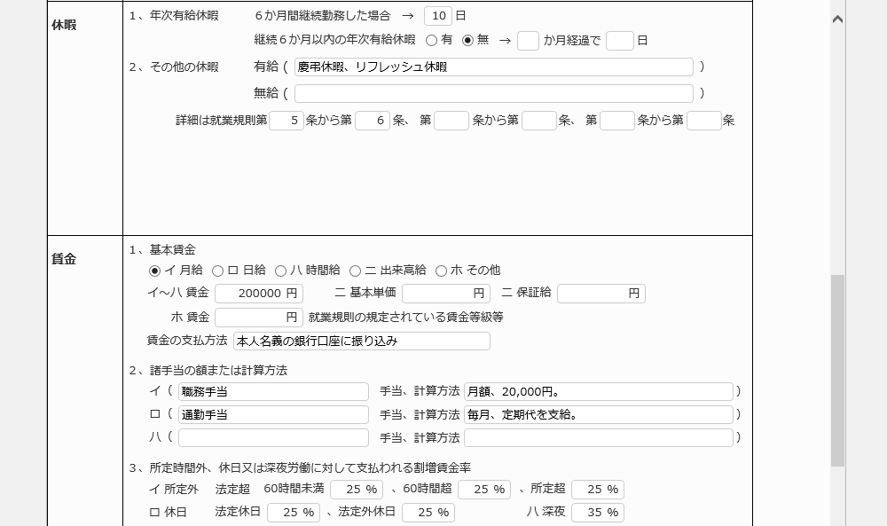Choose ホ その他 wage type
The width and height of the screenshot is (887, 526).
441,271
